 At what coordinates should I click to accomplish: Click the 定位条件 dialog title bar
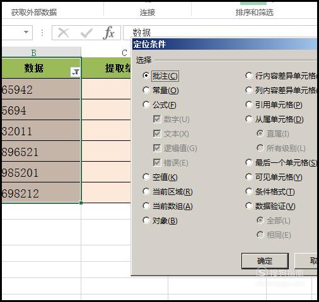224,44
